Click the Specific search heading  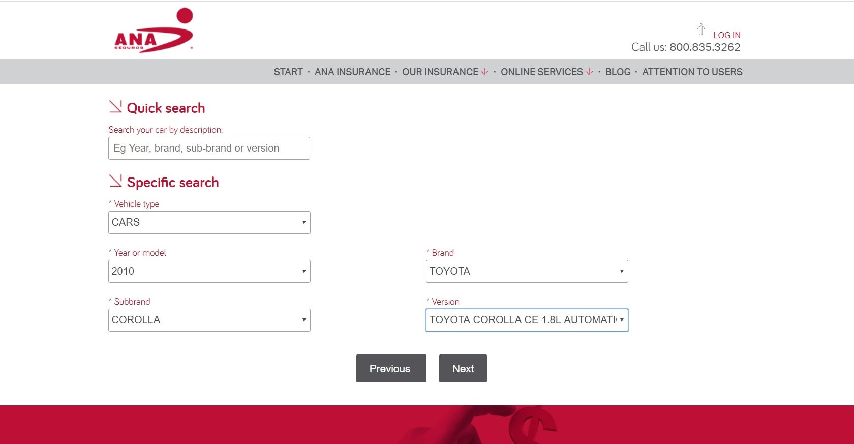pyautogui.click(x=173, y=182)
